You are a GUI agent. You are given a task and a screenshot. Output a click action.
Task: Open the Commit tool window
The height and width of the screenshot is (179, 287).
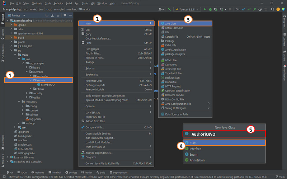(3, 34)
